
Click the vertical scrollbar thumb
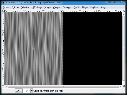(x=124, y=48)
